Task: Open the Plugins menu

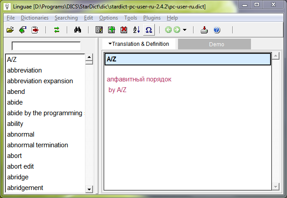Action: [x=152, y=18]
